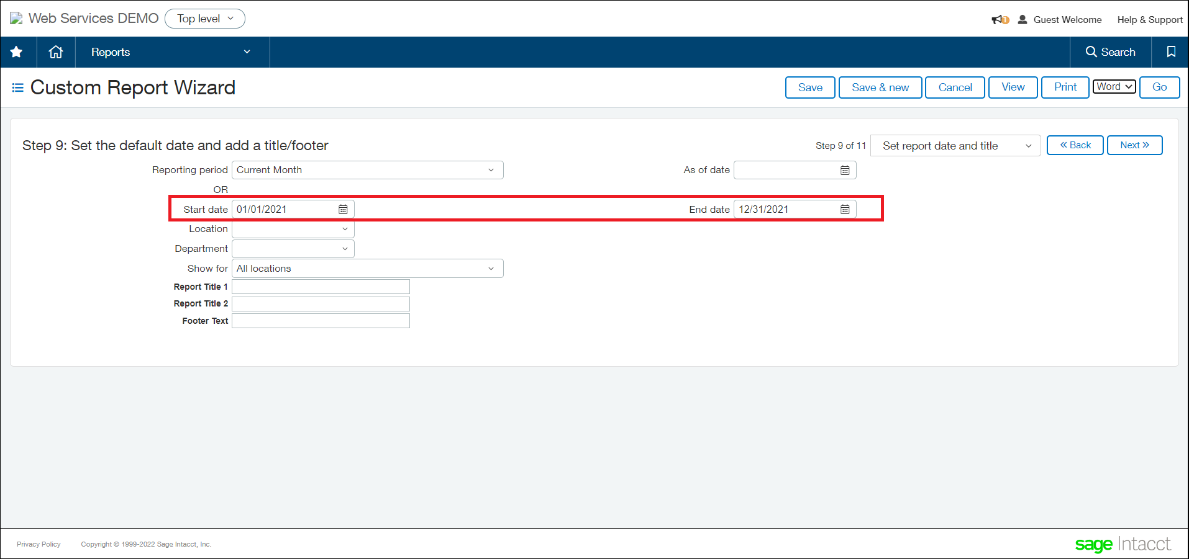Open calendar picker for As of date
Viewport: 1189px width, 559px height.
click(845, 171)
